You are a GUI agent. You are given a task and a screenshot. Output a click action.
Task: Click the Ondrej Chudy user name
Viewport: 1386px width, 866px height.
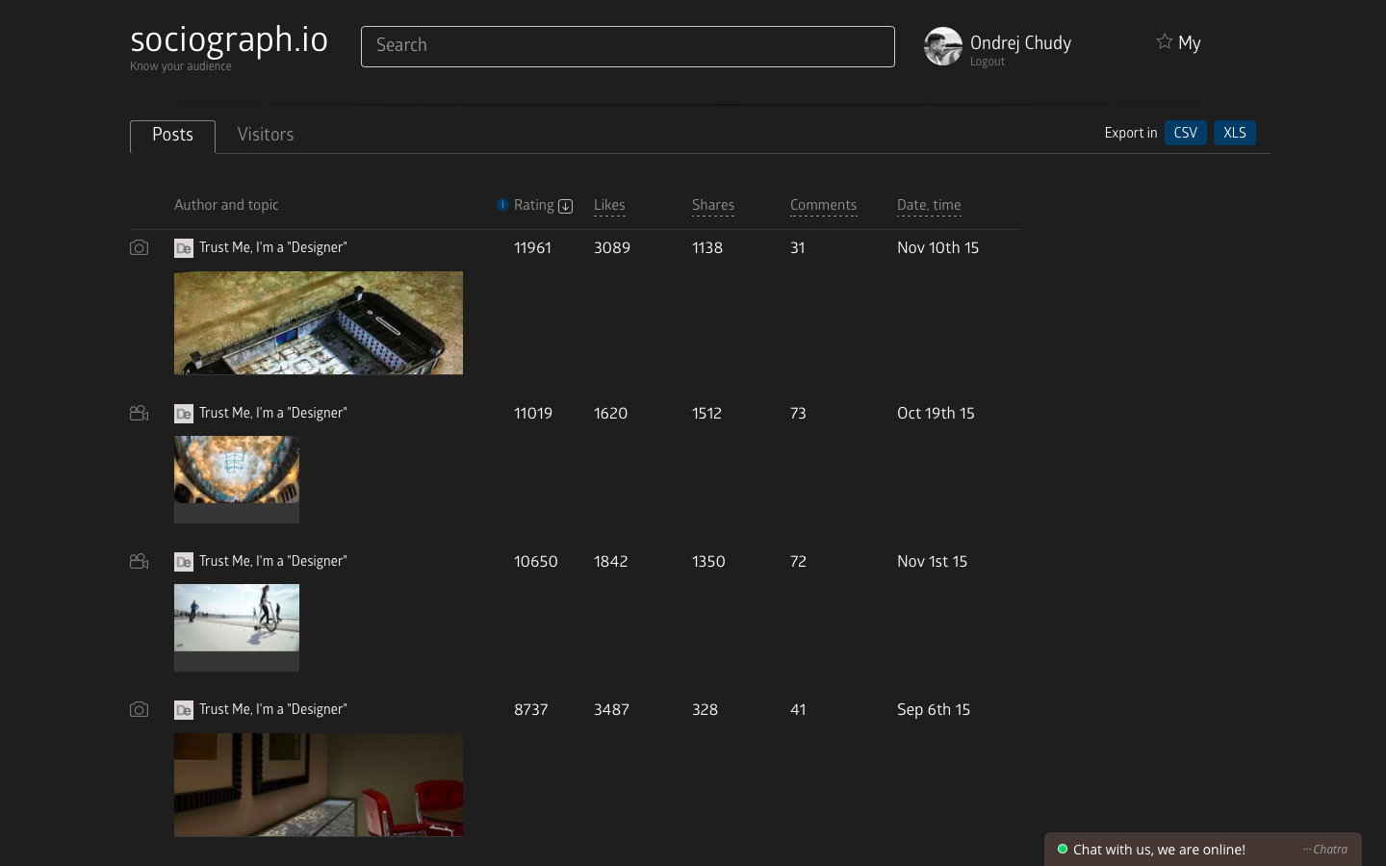pos(1020,42)
